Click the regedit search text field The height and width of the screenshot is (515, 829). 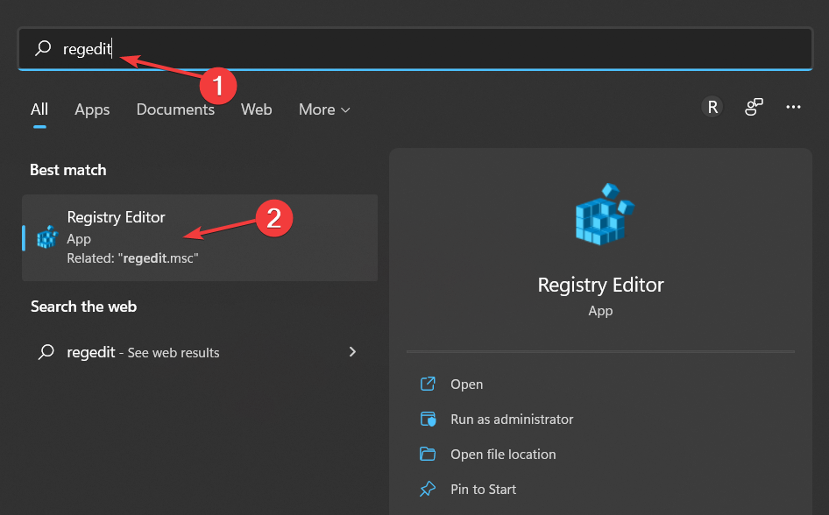(415, 48)
